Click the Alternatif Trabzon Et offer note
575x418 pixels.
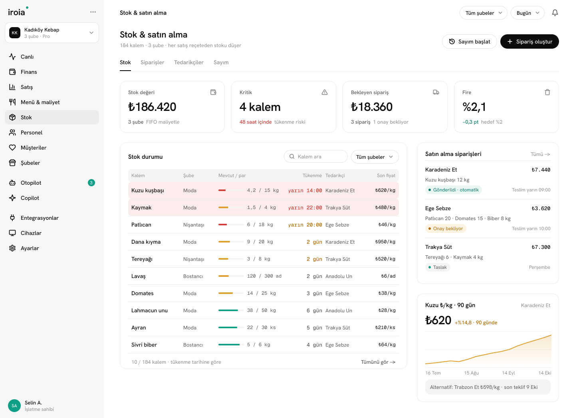[x=488, y=387]
